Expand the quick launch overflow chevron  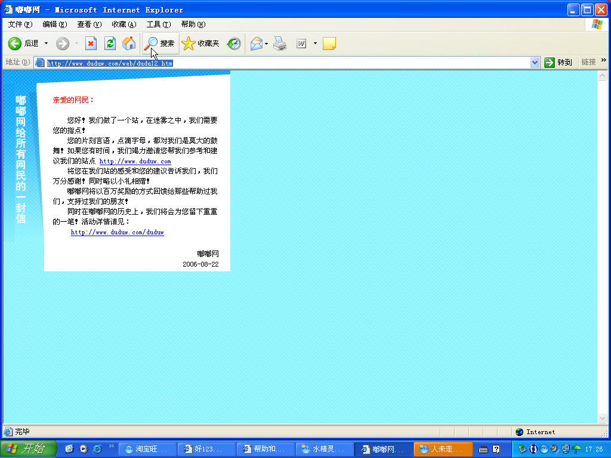[x=111, y=446]
